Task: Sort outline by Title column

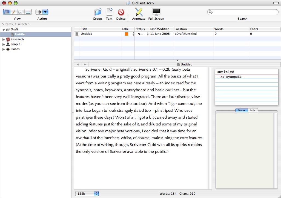Action: [x=100, y=29]
